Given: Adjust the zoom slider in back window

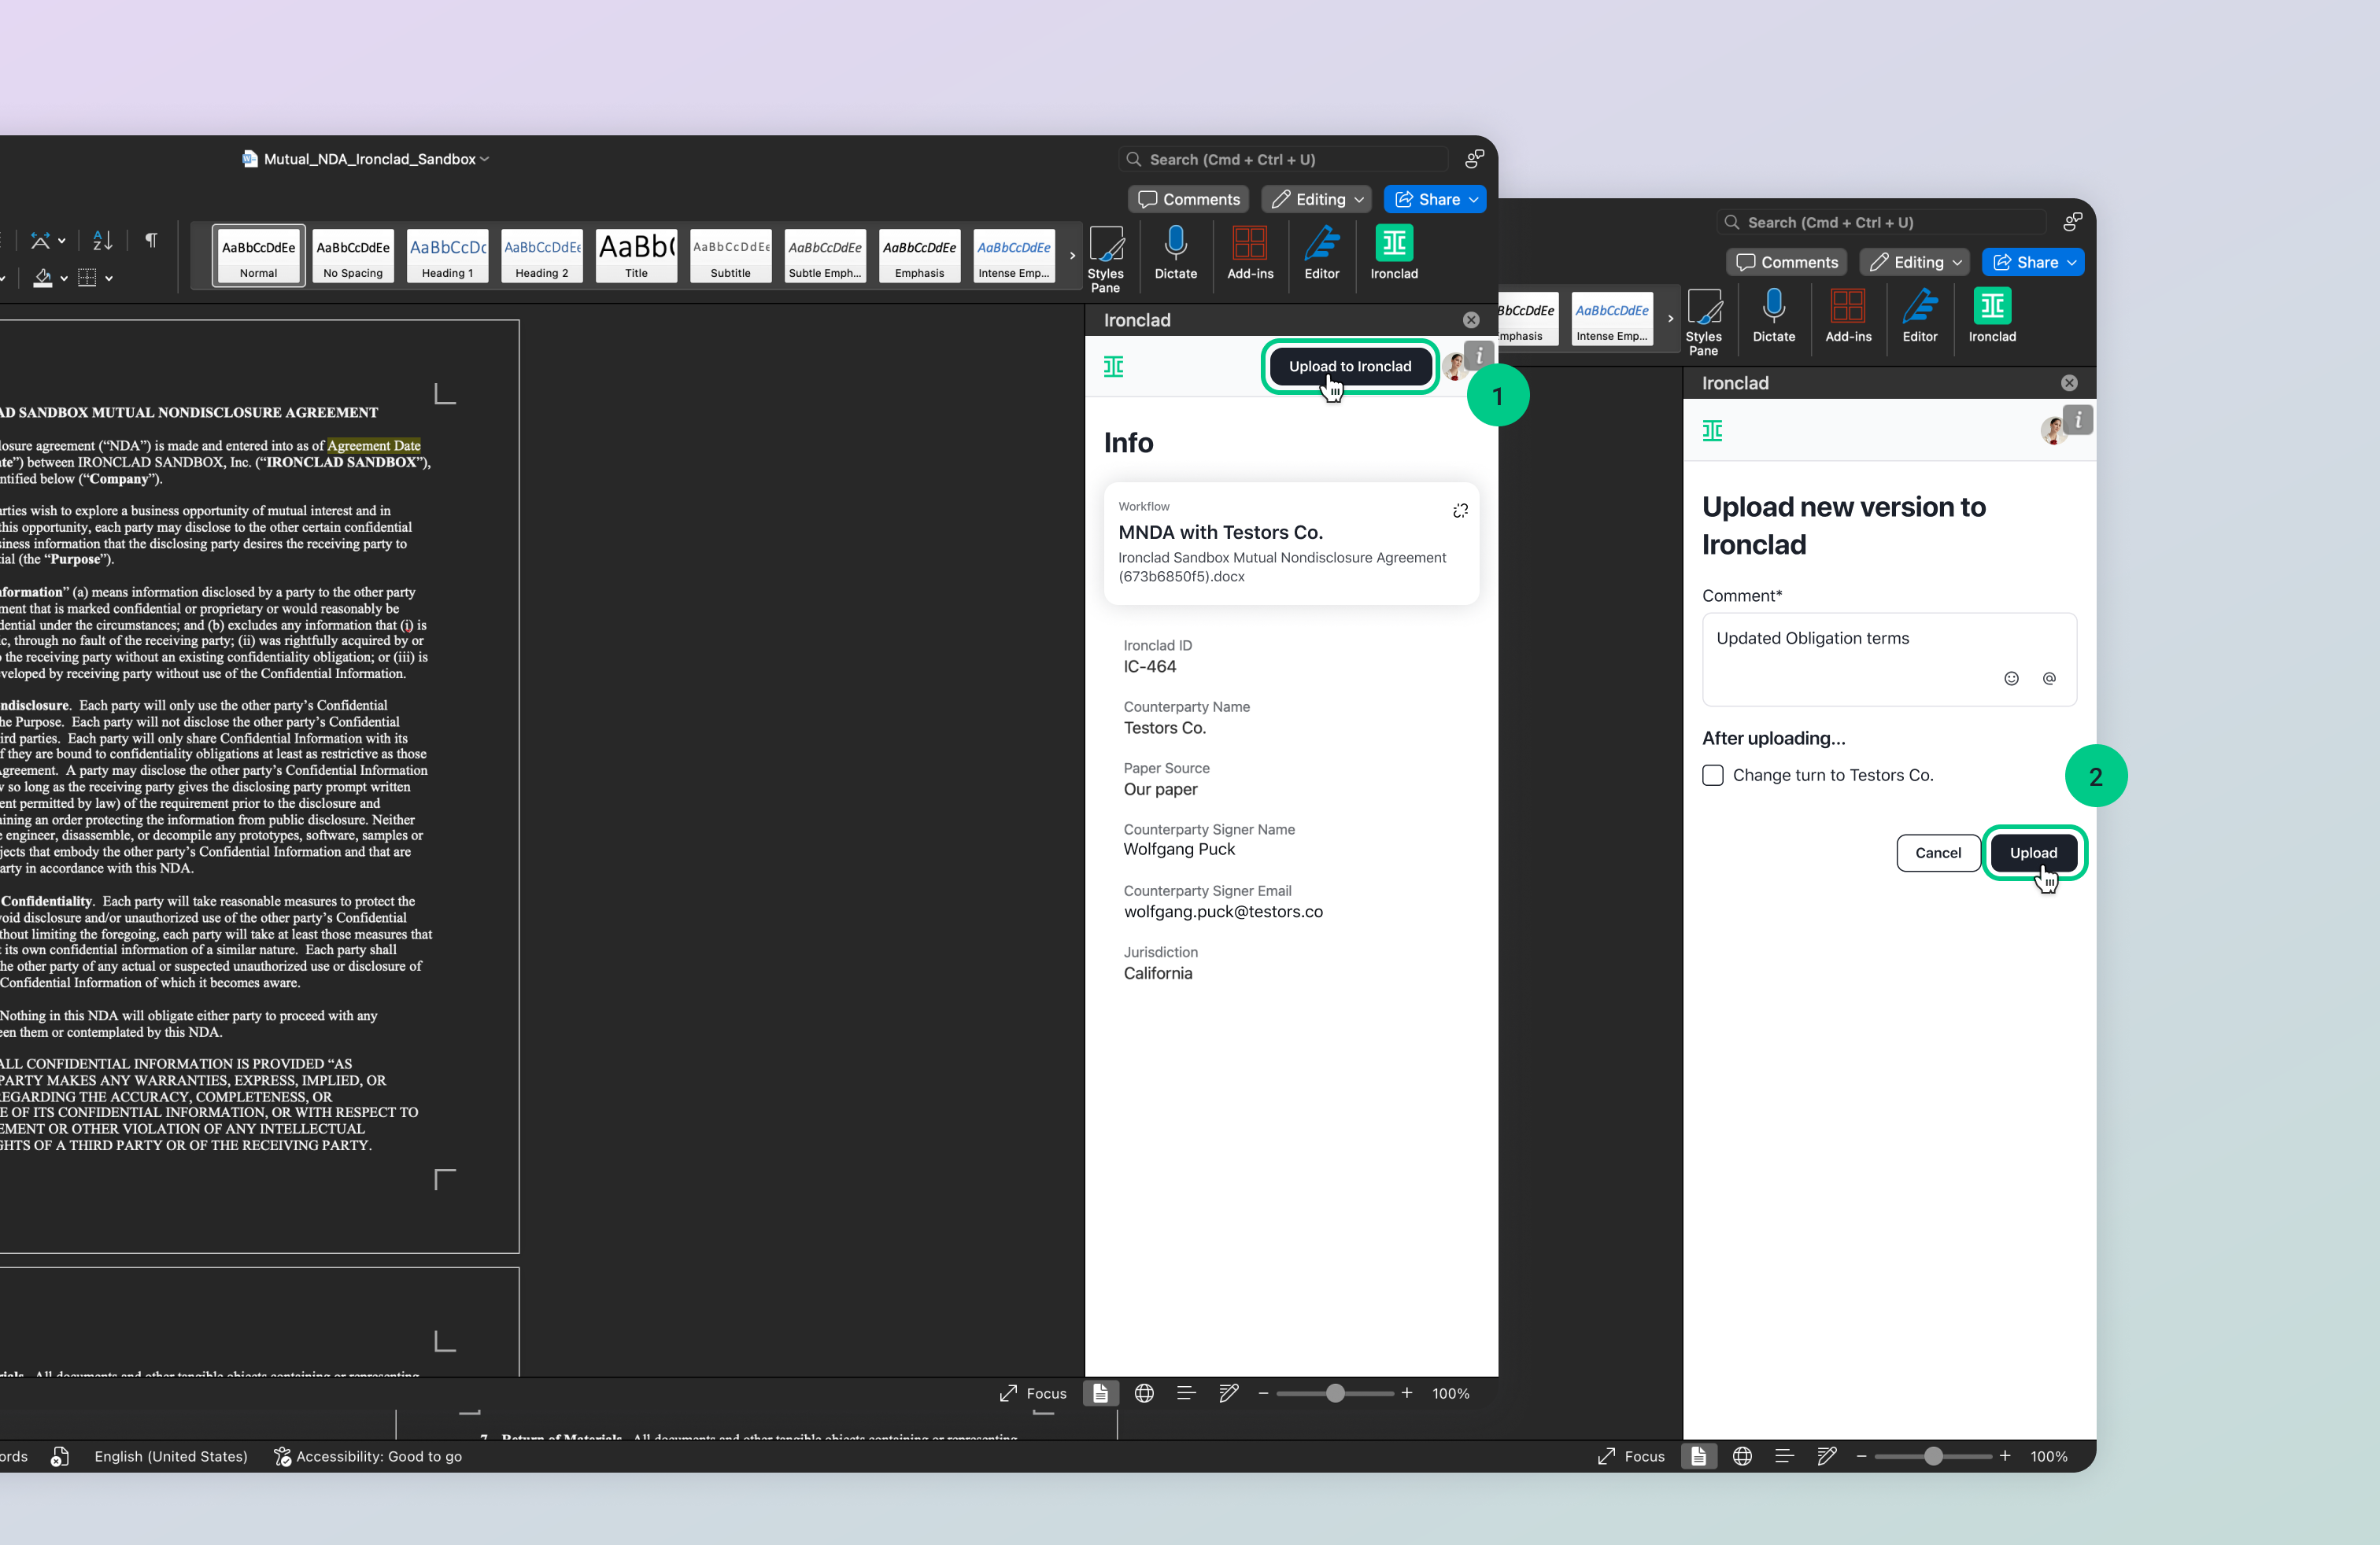Looking at the screenshot, I should pos(1933,1456).
